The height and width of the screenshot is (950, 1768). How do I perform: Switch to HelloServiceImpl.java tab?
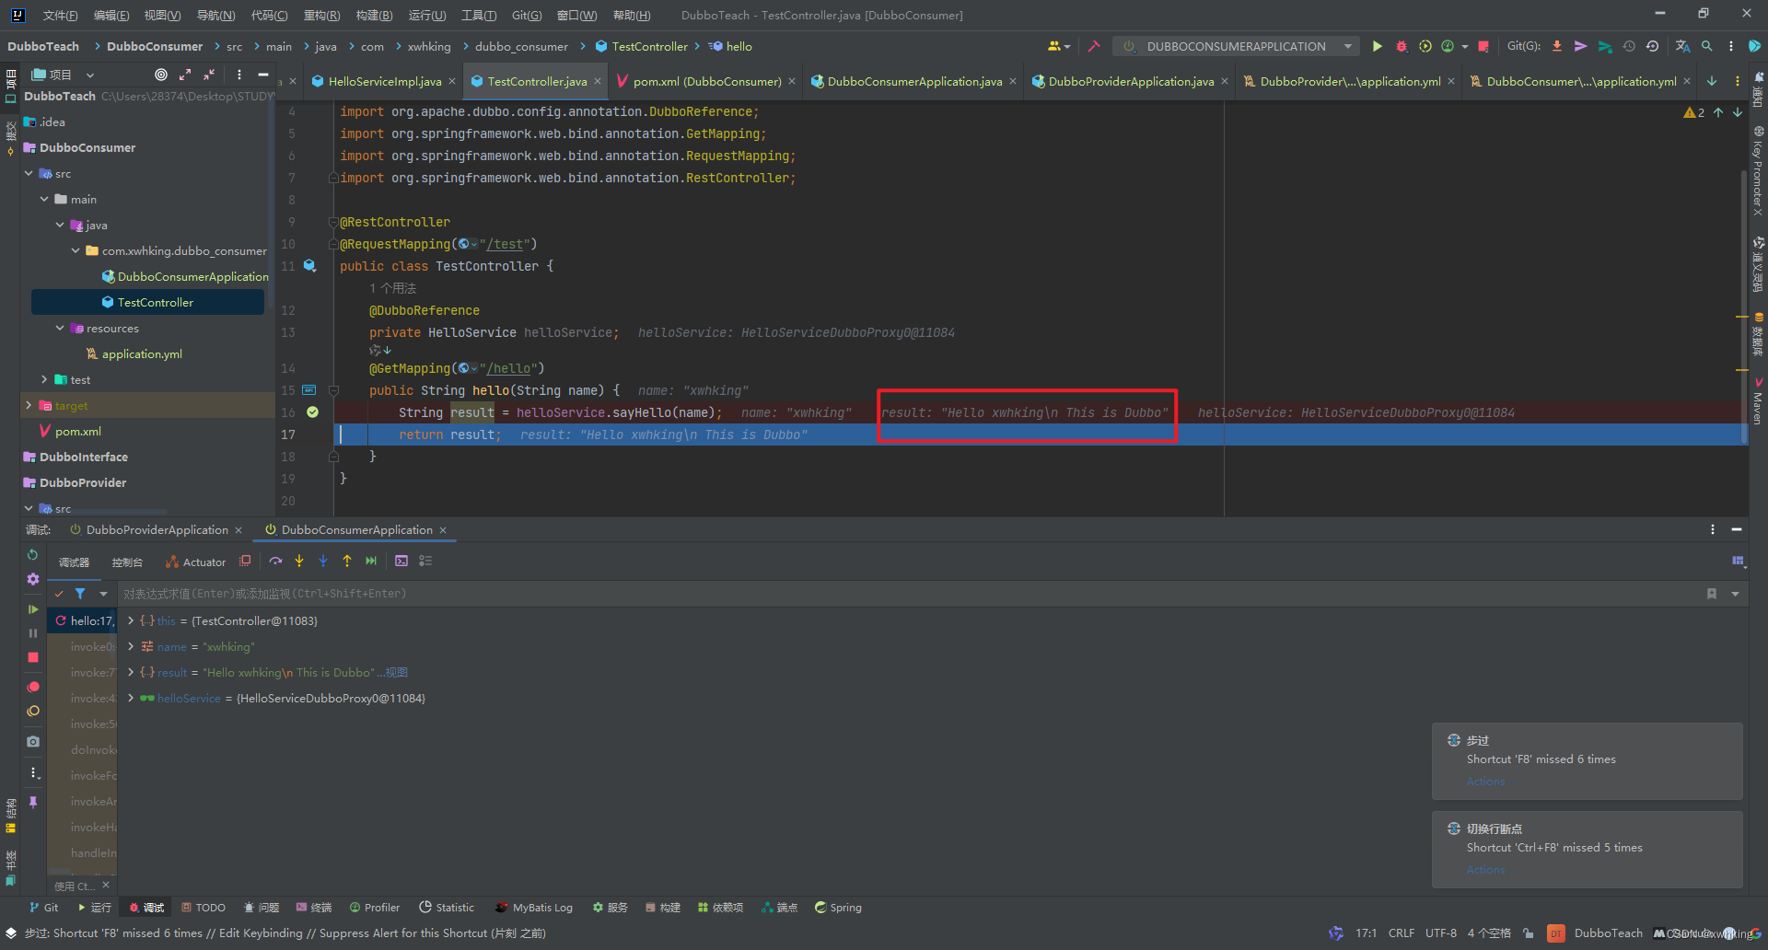(x=384, y=81)
